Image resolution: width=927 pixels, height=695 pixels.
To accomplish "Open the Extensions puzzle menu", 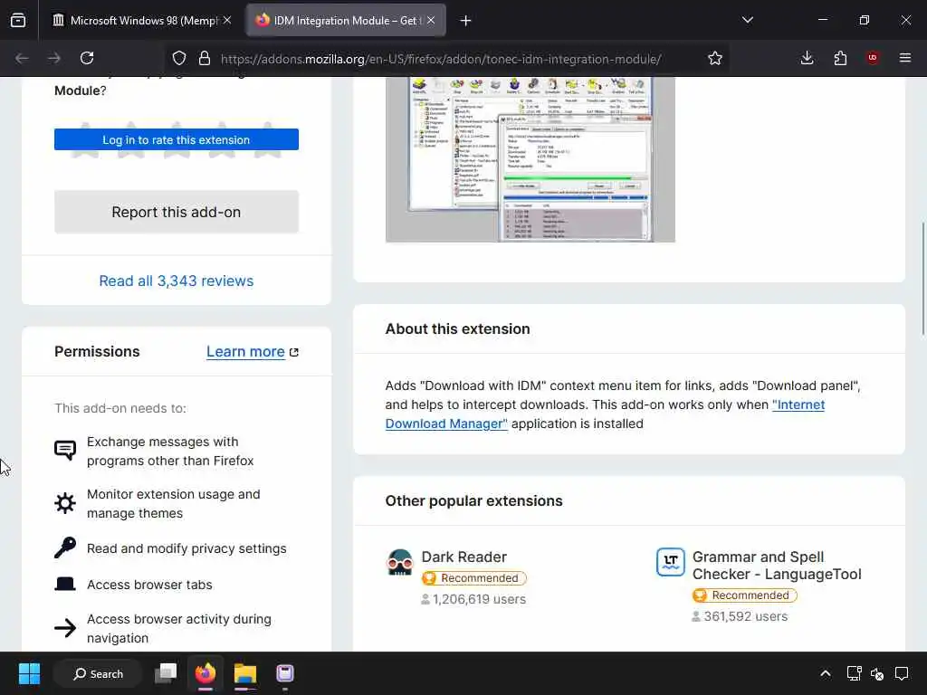I will click(840, 58).
